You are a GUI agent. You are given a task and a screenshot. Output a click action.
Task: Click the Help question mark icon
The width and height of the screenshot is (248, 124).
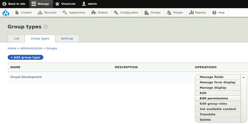pos(214,13)
